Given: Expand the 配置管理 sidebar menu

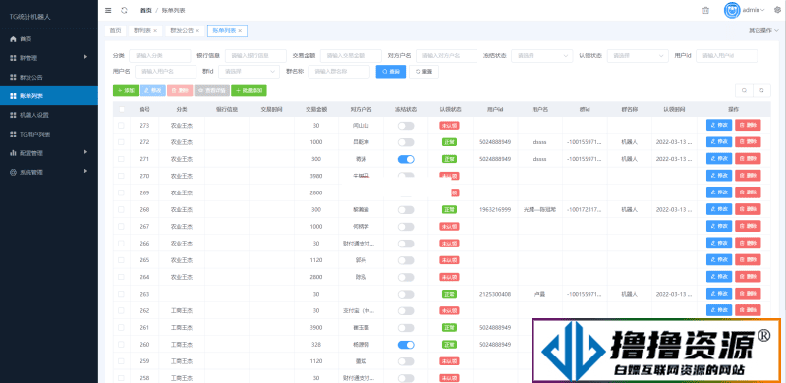Looking at the screenshot, I should pos(48,152).
